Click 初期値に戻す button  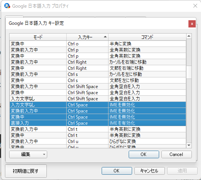(x=26, y=171)
